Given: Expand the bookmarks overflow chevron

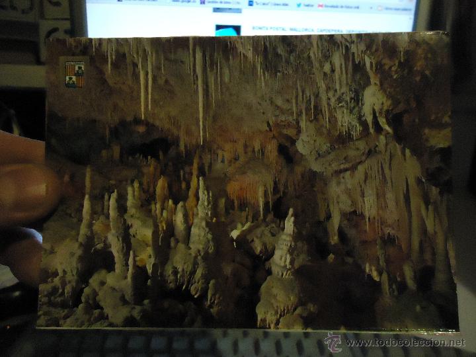Looking at the screenshot, I should pyautogui.click(x=372, y=8).
